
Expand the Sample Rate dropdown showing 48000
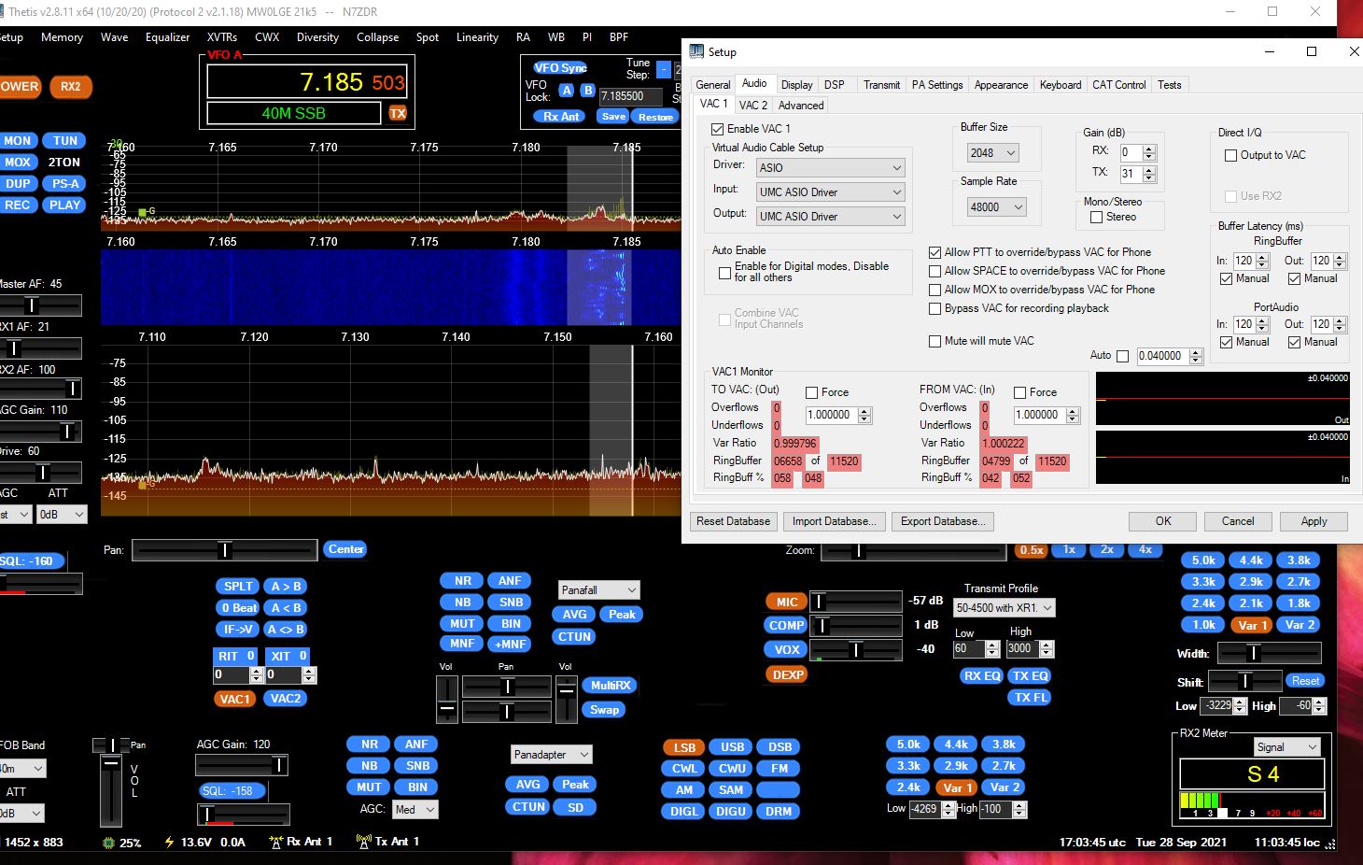pos(996,207)
